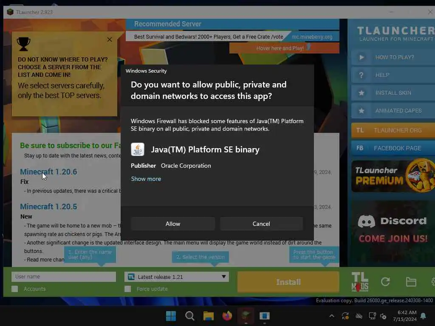
Task: Click the TLauncher cube icon in title bar
Action: tap(10, 12)
